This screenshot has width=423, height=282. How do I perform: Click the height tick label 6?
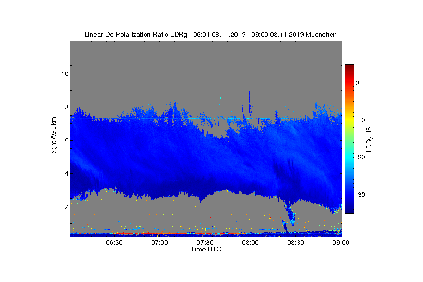(x=66, y=140)
